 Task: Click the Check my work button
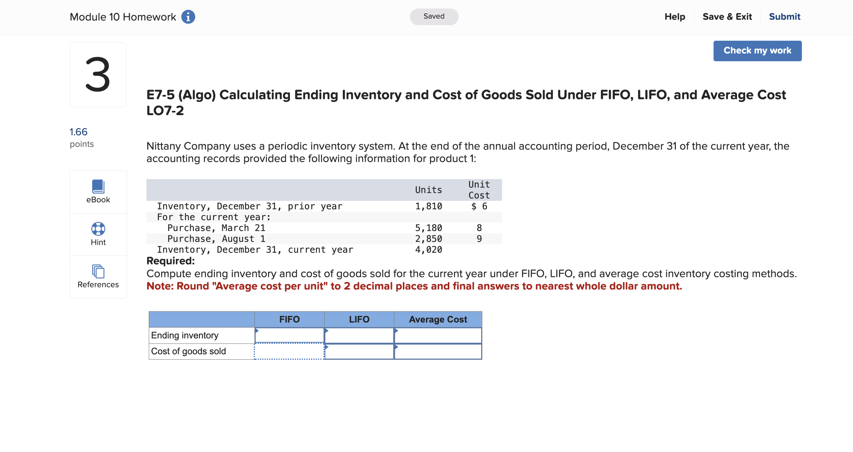pyautogui.click(x=757, y=51)
